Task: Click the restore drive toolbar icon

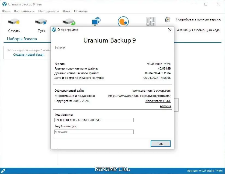Action: coord(69,22)
